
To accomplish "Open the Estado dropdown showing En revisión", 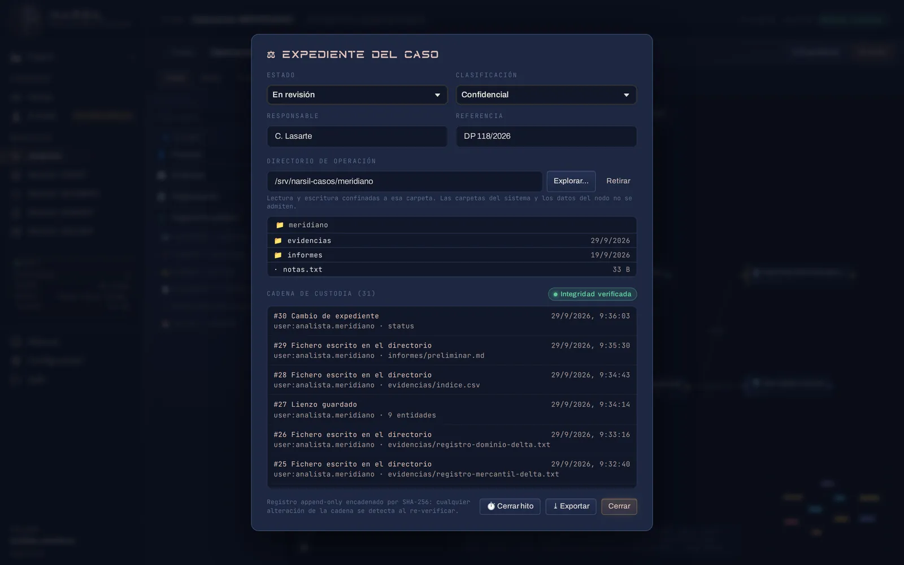I will [357, 95].
